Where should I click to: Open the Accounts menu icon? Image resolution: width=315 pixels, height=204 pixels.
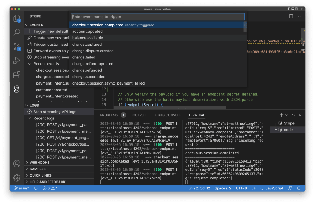pyautogui.click(x=17, y=164)
